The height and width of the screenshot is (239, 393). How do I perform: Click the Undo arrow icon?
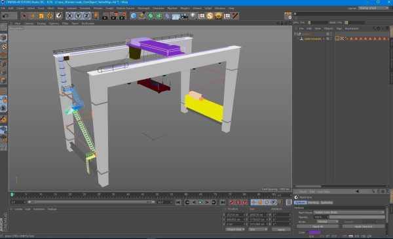click(x=5, y=16)
